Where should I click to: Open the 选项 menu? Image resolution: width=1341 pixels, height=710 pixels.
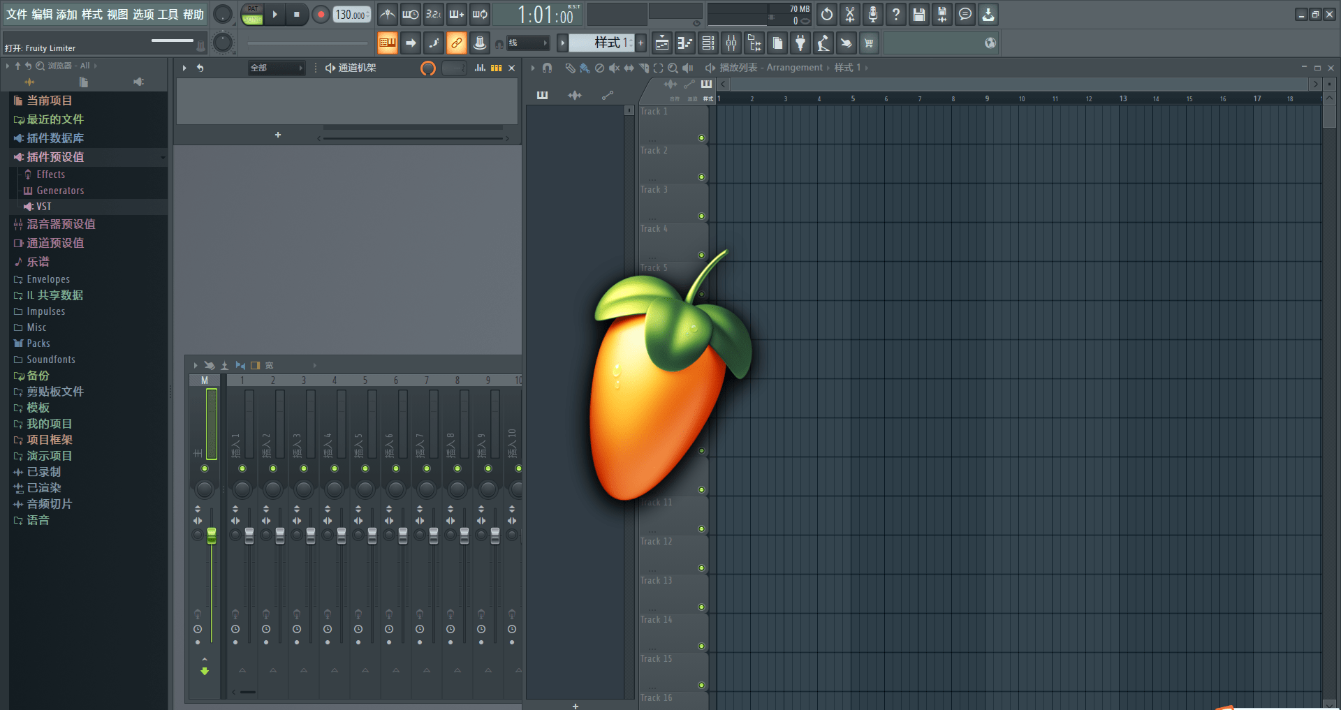point(143,14)
